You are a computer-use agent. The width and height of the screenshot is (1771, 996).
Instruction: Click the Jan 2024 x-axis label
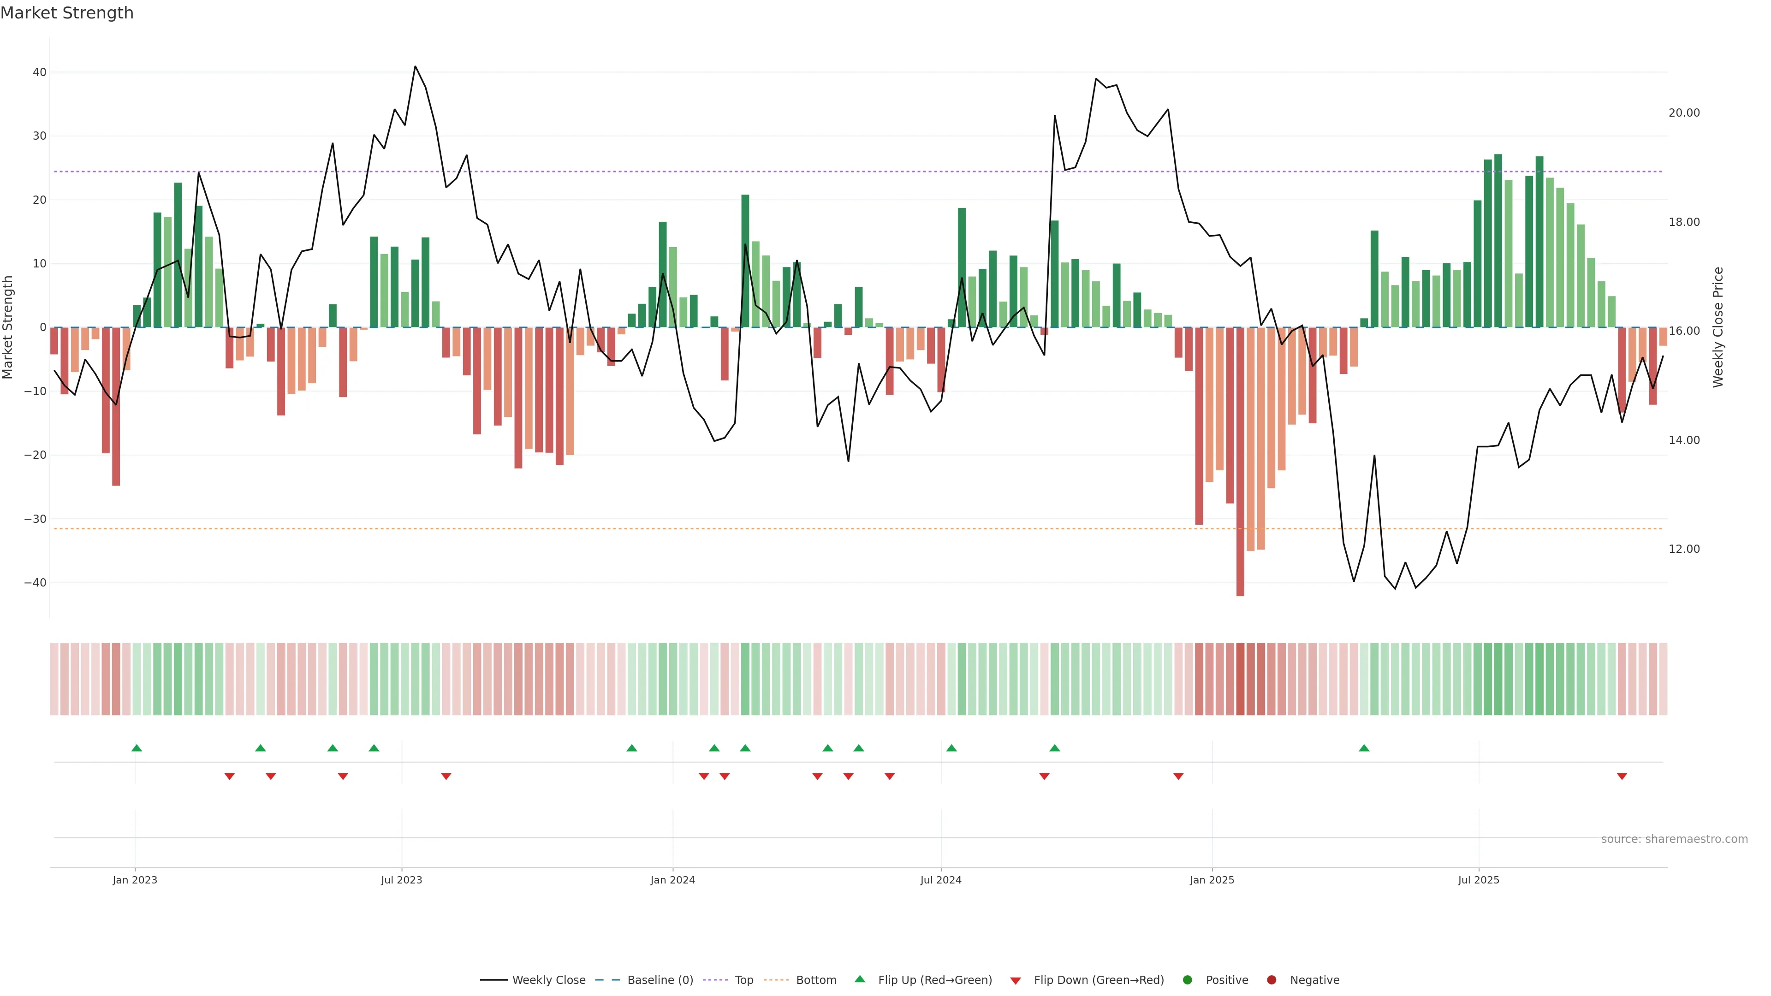coord(672,880)
